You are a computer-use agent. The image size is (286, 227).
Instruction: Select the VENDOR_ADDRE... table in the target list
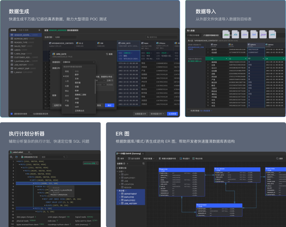25,35
